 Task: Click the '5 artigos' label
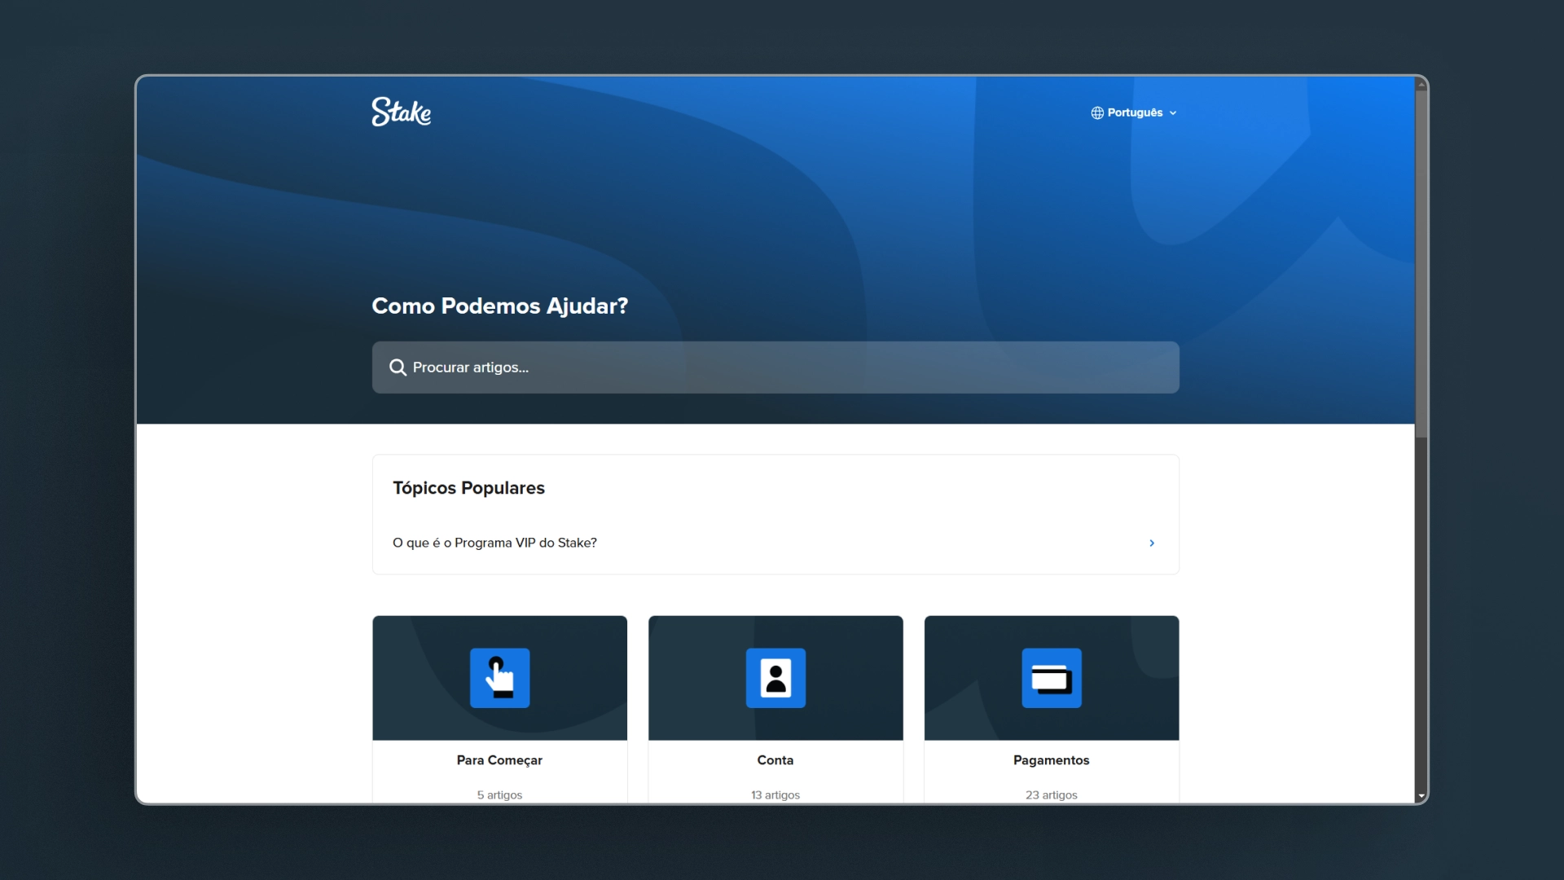499,794
